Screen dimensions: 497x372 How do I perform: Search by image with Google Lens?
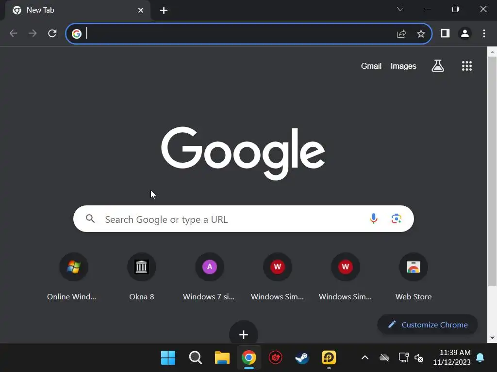(397, 218)
